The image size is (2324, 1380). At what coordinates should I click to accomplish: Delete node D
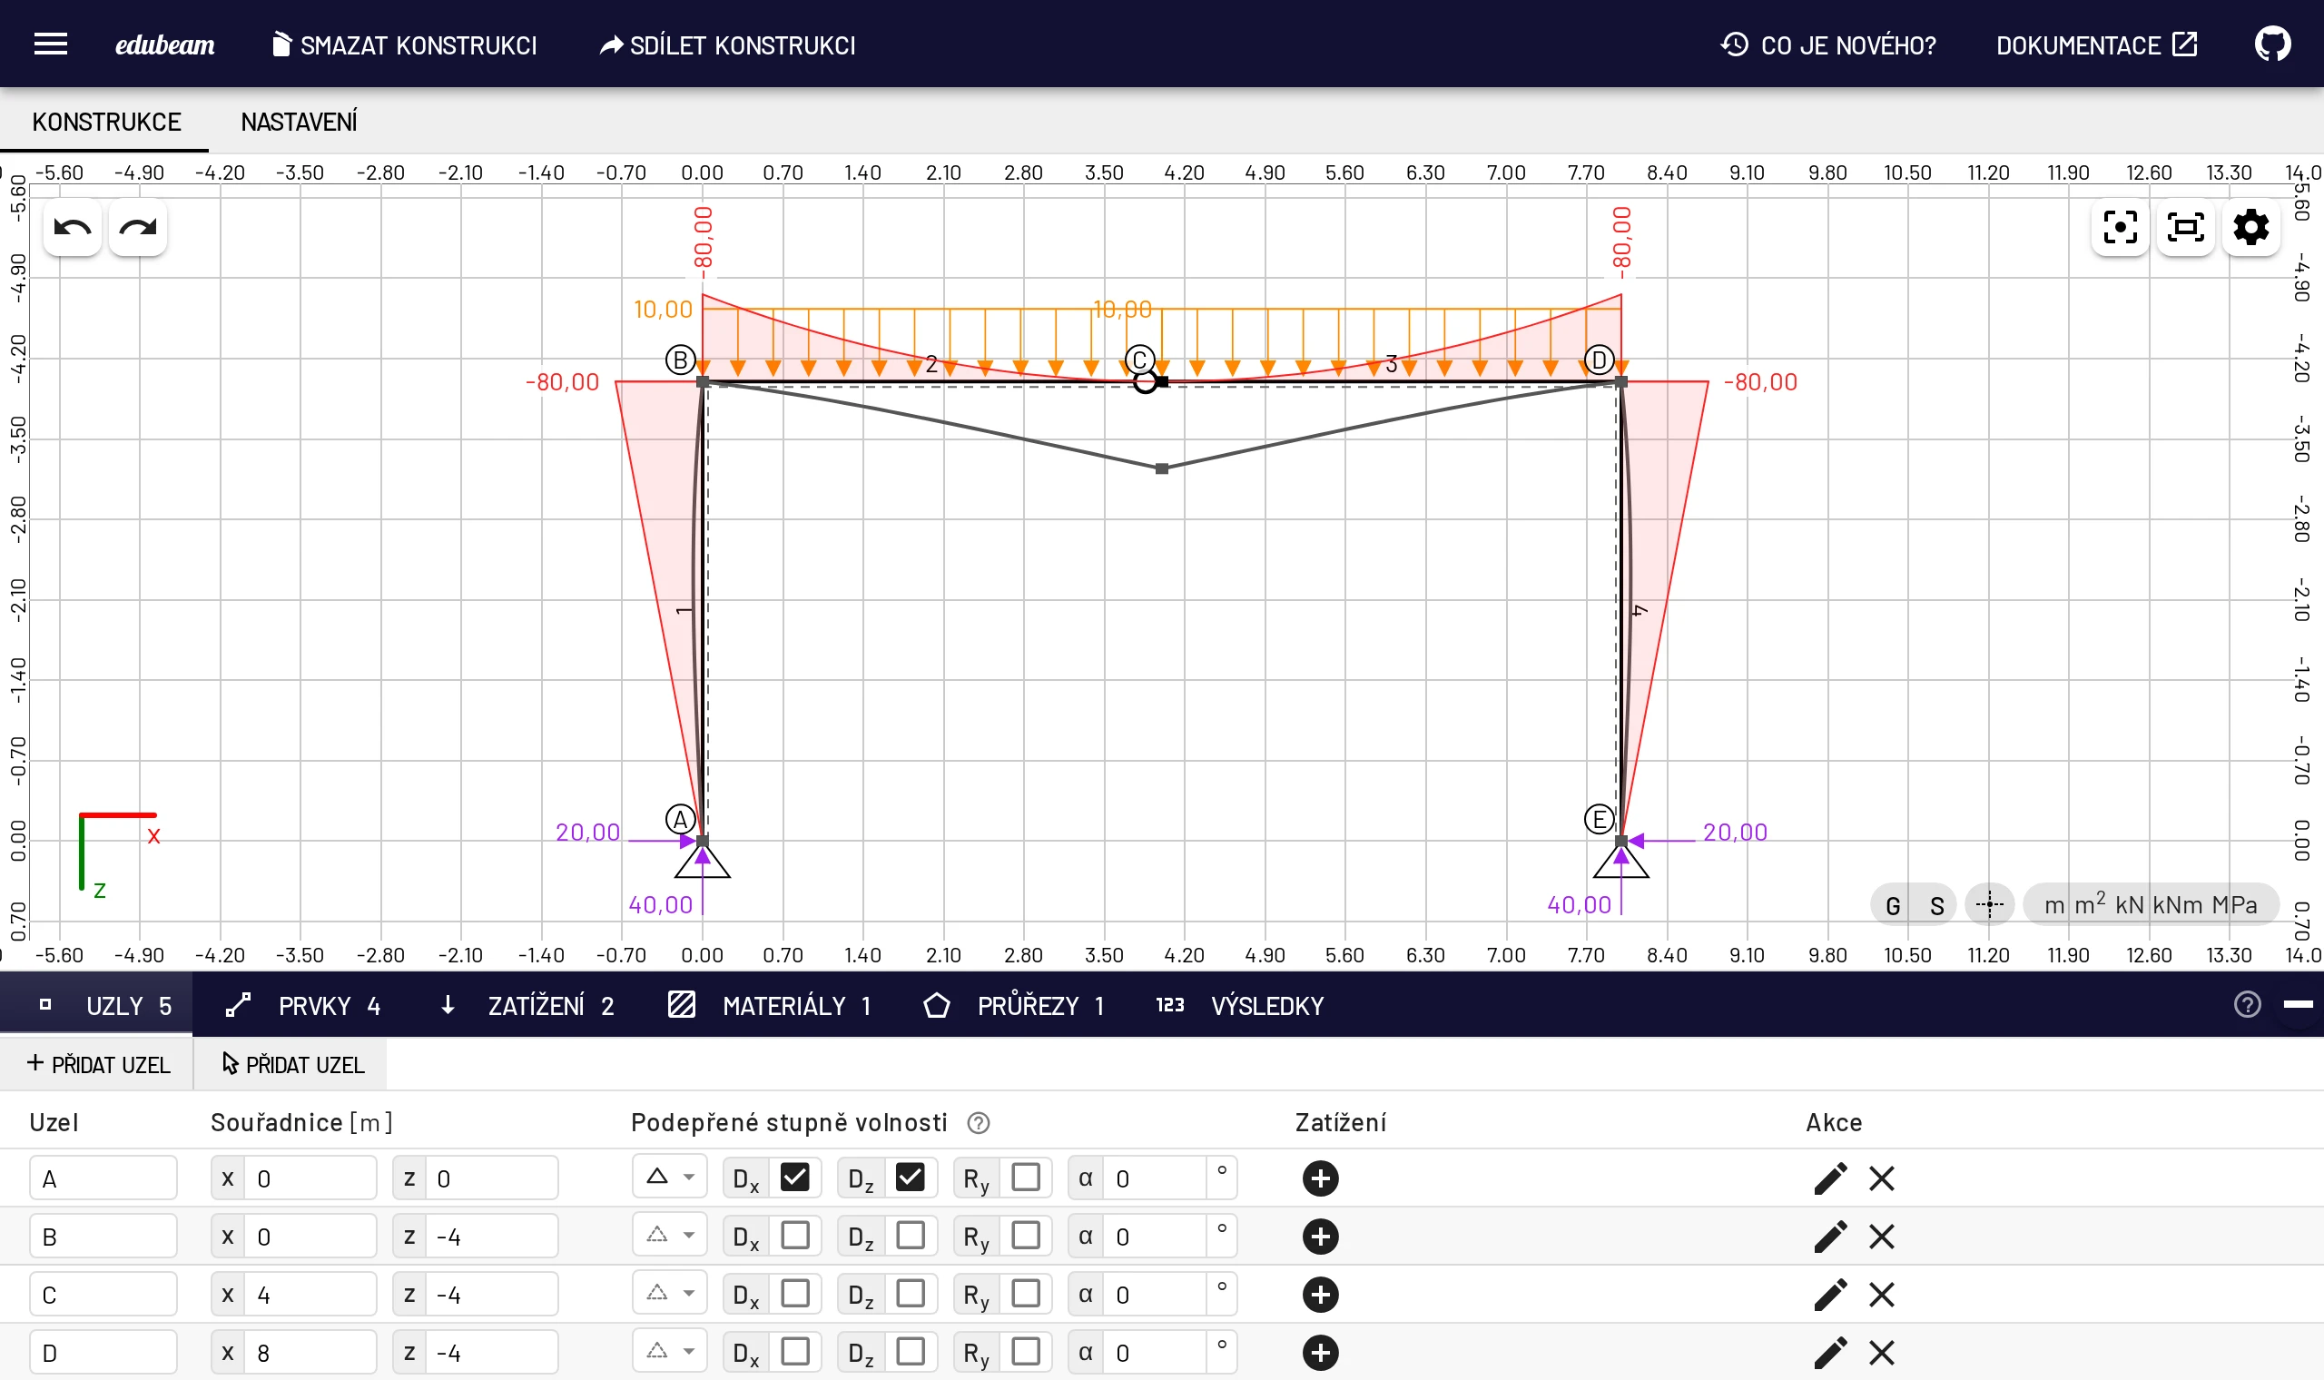(x=1882, y=1352)
